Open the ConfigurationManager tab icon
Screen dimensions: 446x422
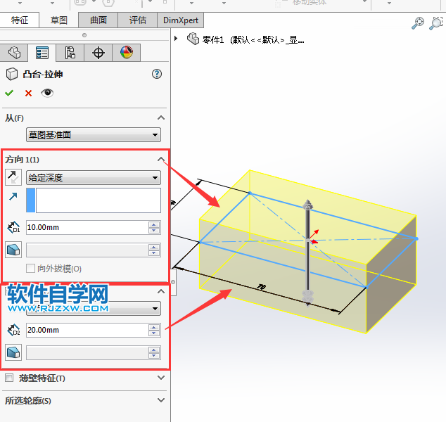click(x=70, y=53)
